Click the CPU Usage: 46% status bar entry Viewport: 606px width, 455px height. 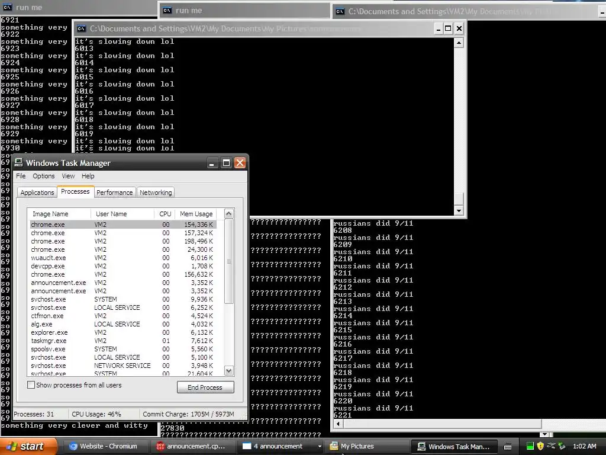point(96,414)
